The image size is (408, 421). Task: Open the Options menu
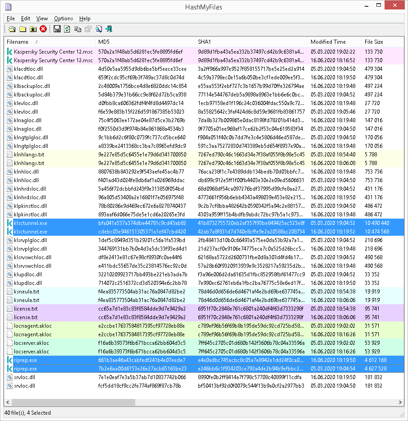[64, 18]
